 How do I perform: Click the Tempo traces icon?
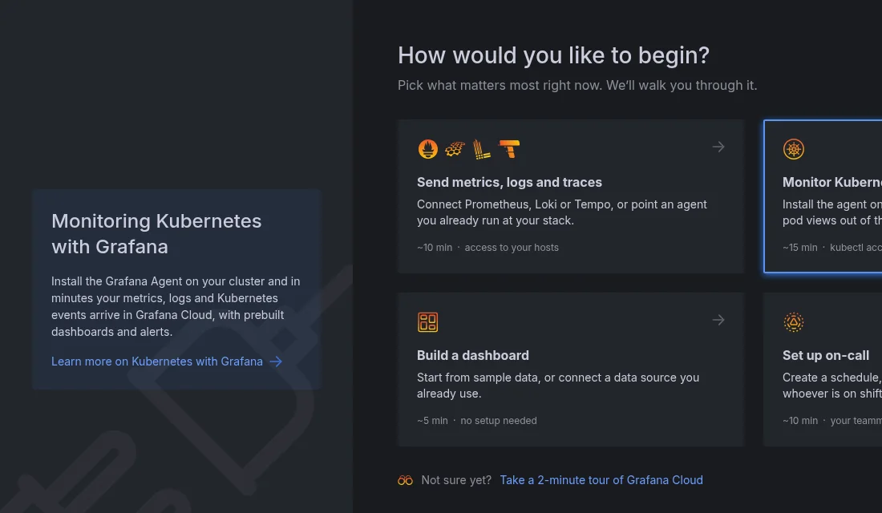pos(509,149)
